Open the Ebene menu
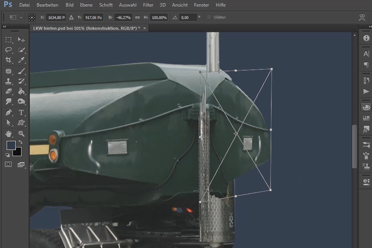This screenshot has width=372, height=248. [x=86, y=5]
